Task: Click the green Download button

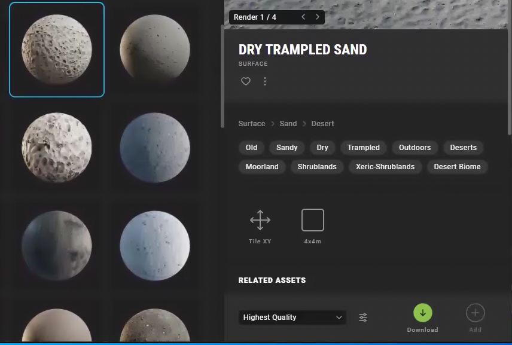Action: tap(422, 313)
